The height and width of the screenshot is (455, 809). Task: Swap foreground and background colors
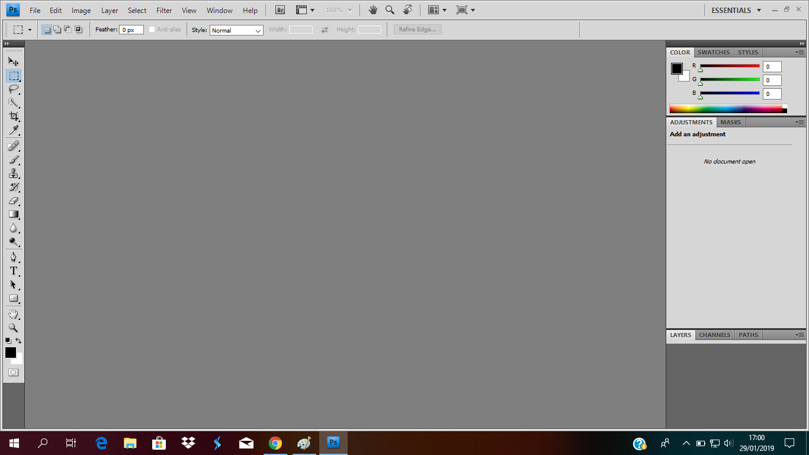coord(18,341)
